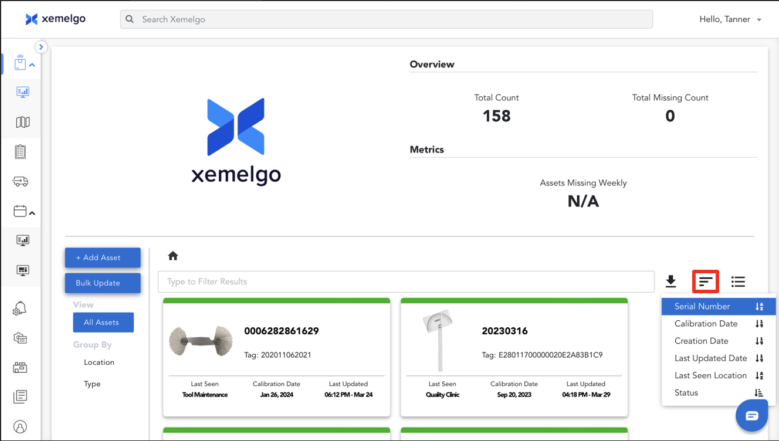Sort by Serial Number
779x441 pixels.
(x=719, y=306)
